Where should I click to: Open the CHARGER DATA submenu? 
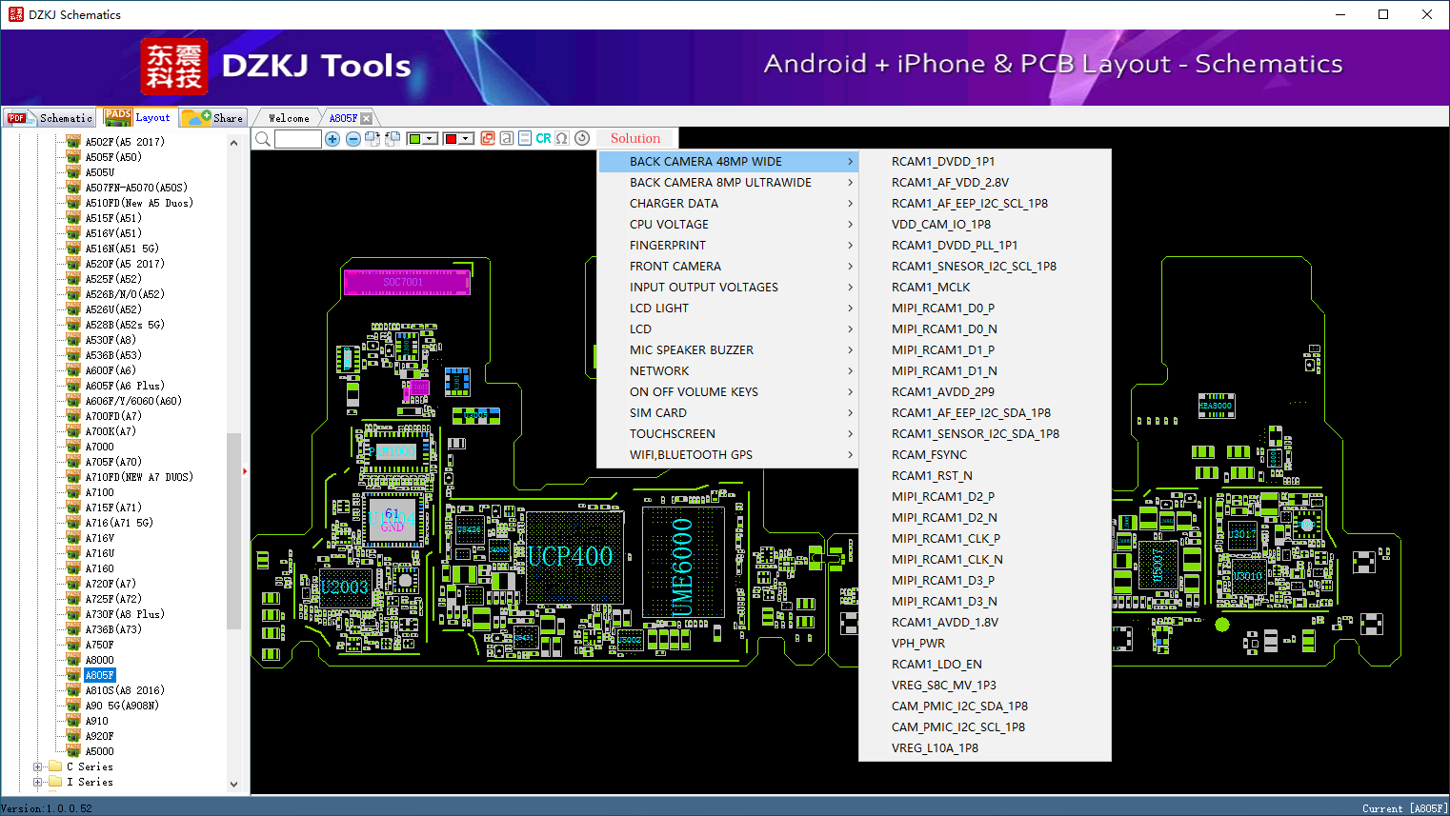click(728, 203)
